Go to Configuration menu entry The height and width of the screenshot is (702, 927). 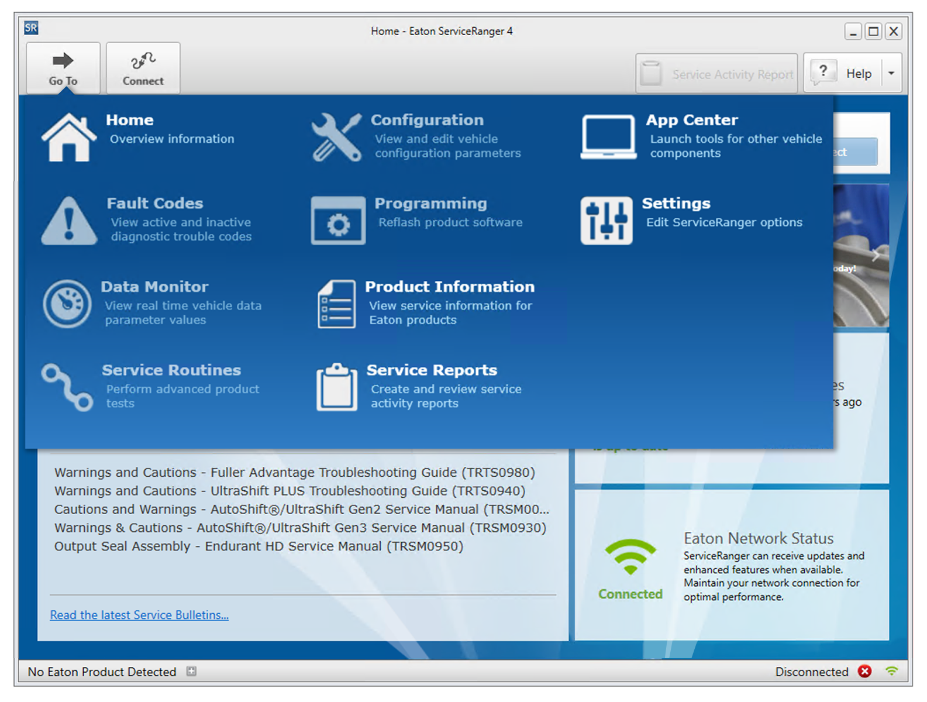(416, 137)
